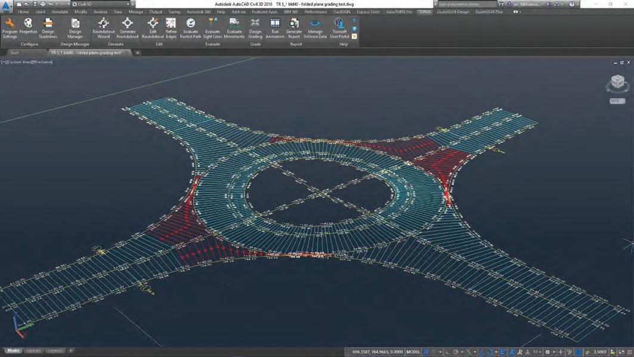Open the Home ribbon tab
The image size is (634, 357).
23,12
